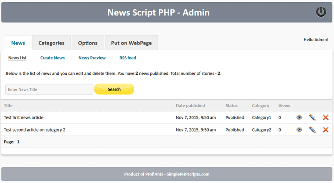Click the Date published column header
This screenshot has height=183, width=334.
[x=190, y=106]
